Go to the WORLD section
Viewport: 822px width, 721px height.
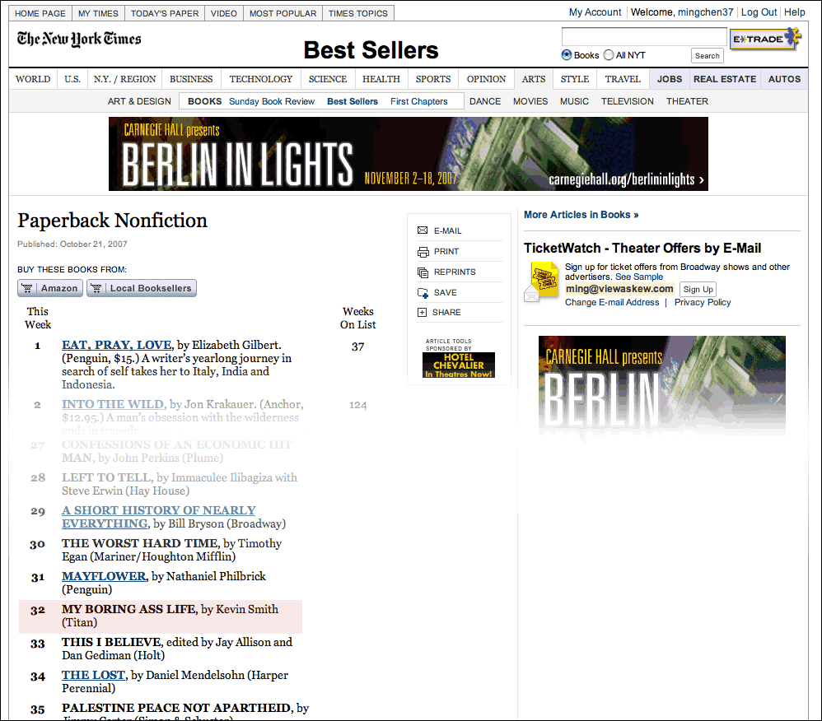(33, 79)
